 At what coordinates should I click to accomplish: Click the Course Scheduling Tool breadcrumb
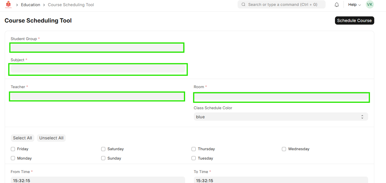tap(71, 5)
